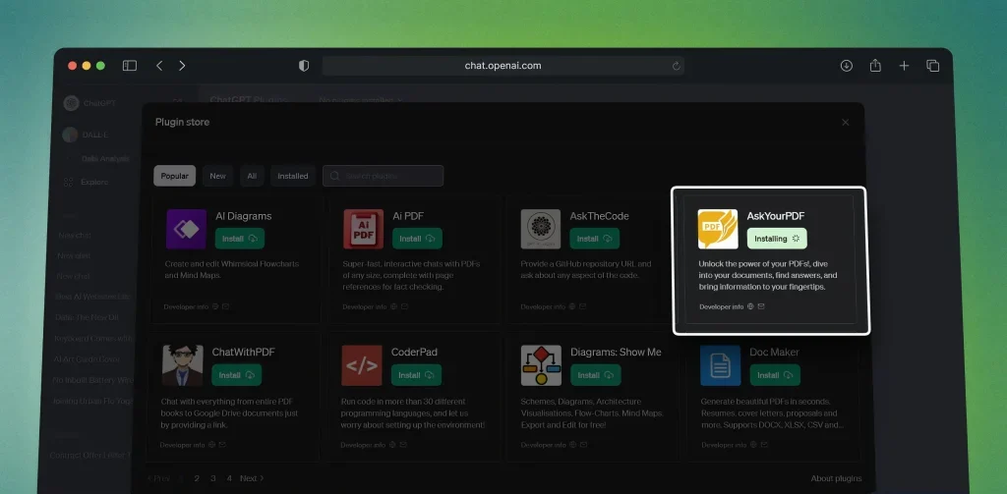This screenshot has width=1007, height=494.
Task: Switch to the New filter tab
Action: [x=217, y=176]
